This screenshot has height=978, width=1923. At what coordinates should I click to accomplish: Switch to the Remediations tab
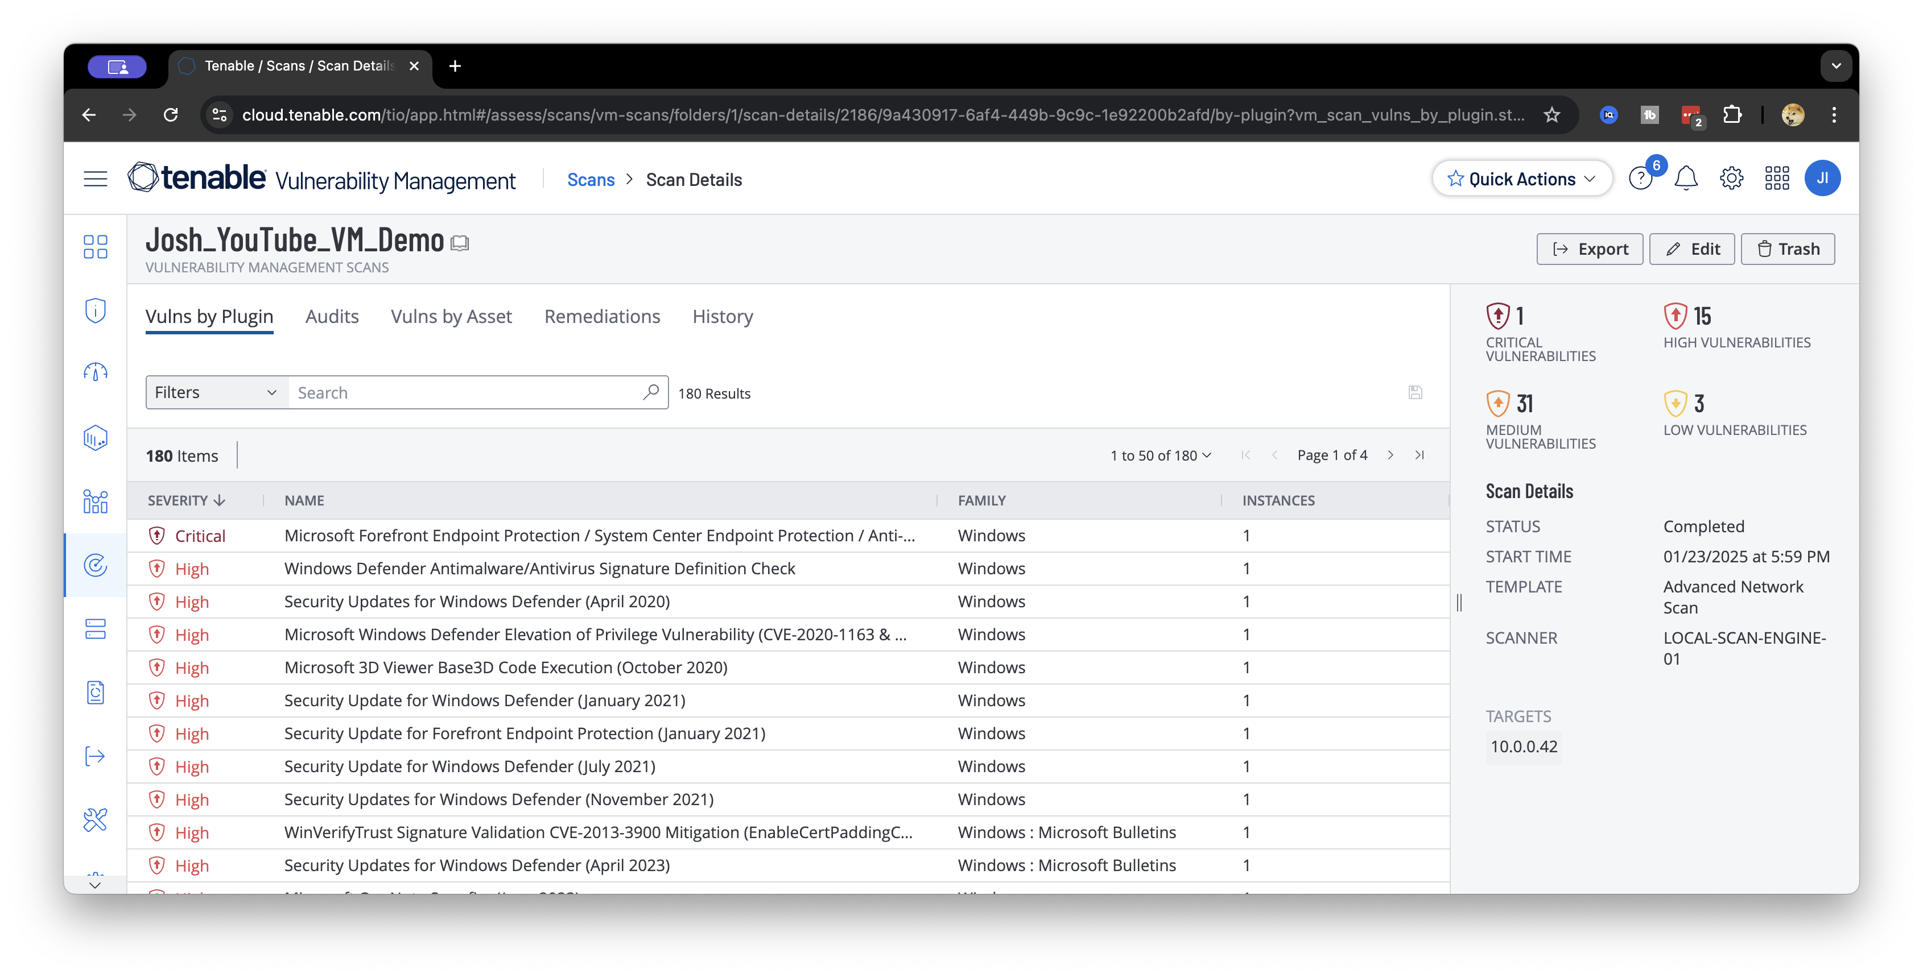click(x=602, y=316)
